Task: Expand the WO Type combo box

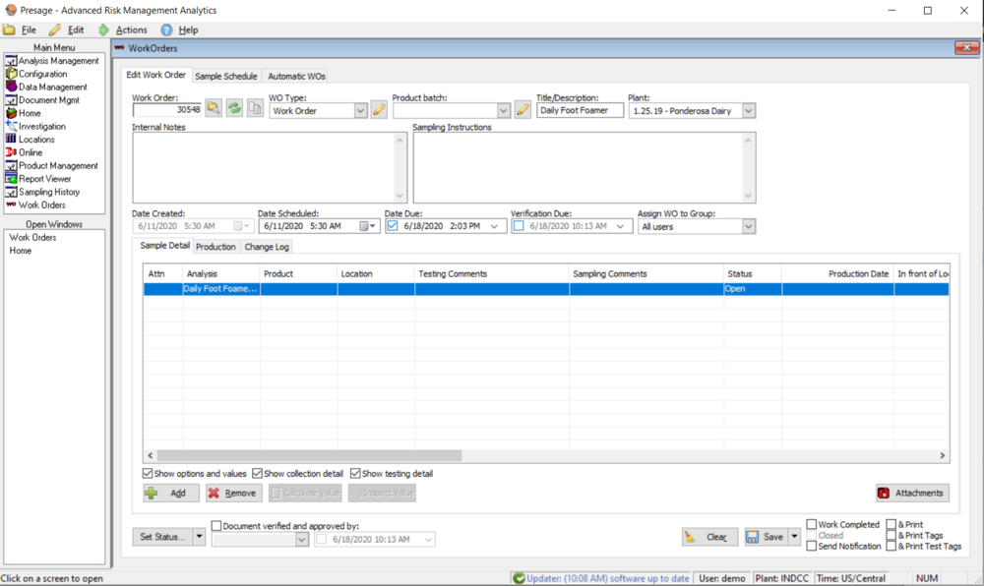Action: [360, 111]
